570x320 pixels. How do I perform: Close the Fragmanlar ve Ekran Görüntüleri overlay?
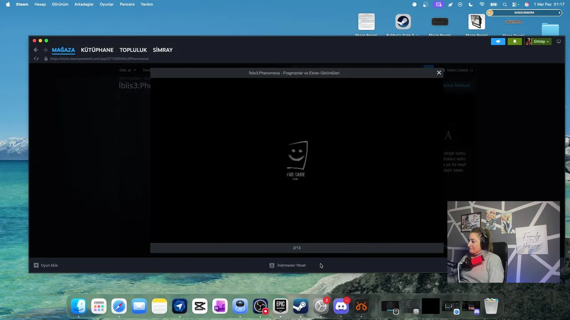click(x=439, y=72)
